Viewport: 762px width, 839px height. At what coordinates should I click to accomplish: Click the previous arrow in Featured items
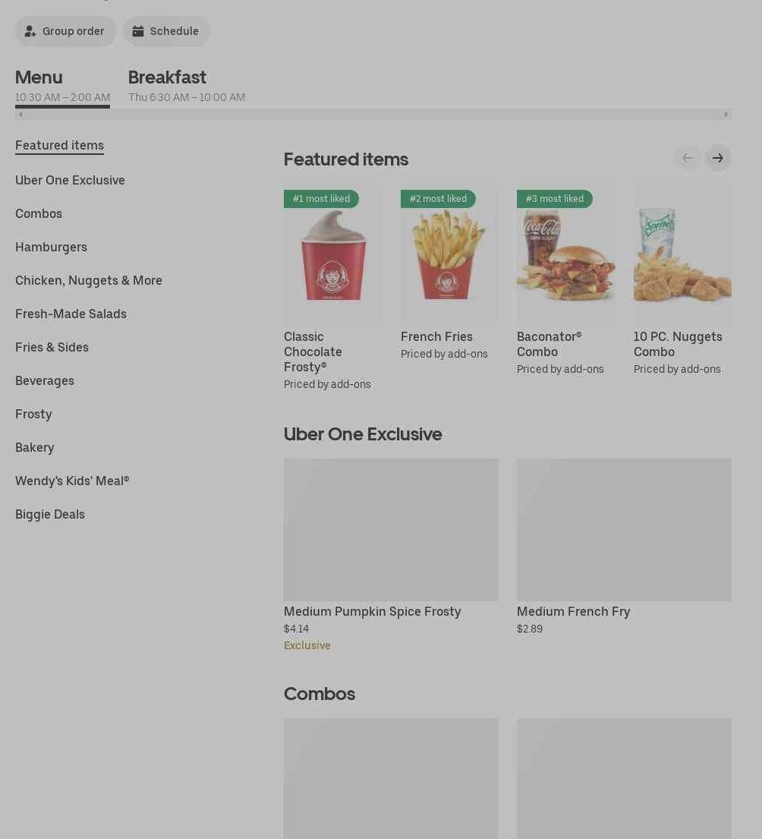pyautogui.click(x=688, y=158)
